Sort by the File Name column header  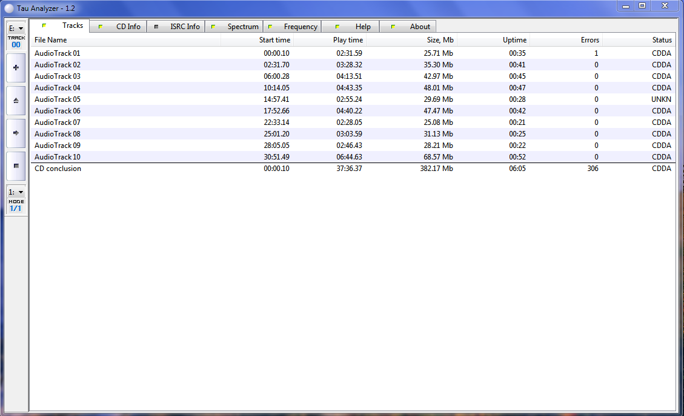click(x=51, y=40)
